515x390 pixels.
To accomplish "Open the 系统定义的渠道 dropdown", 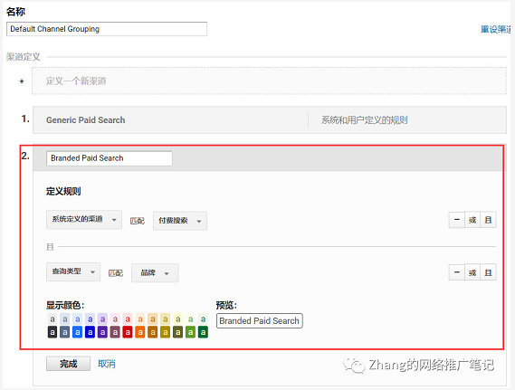I will 84,220.
